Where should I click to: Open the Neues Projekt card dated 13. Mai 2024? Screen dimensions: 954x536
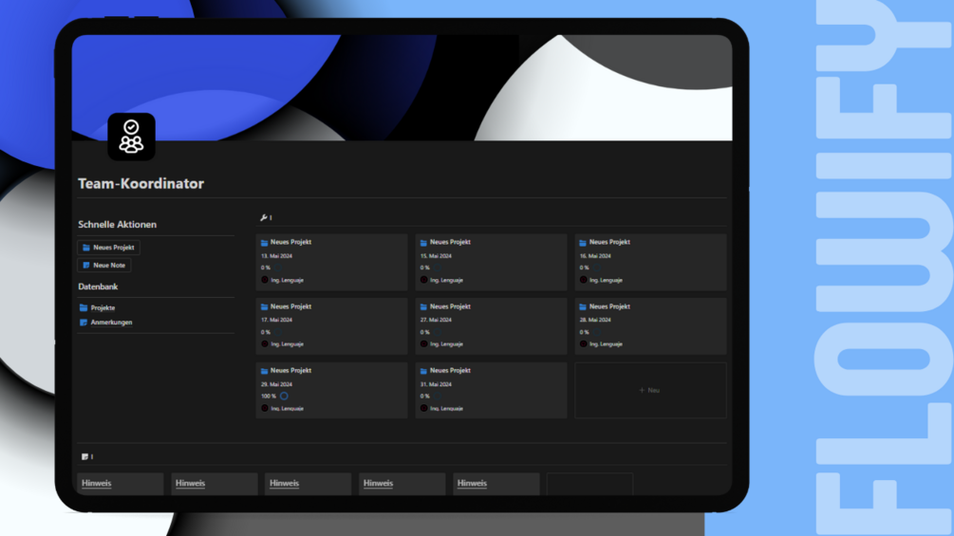[x=331, y=262]
